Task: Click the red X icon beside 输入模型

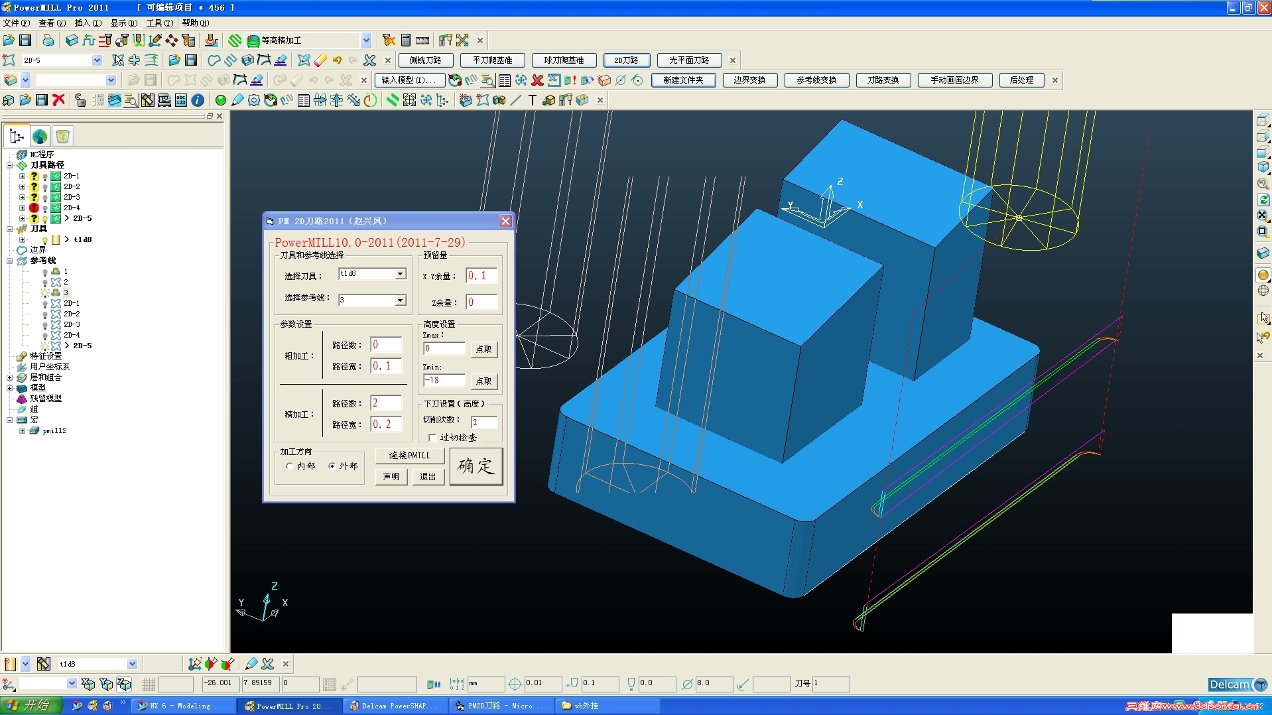Action: click(537, 80)
